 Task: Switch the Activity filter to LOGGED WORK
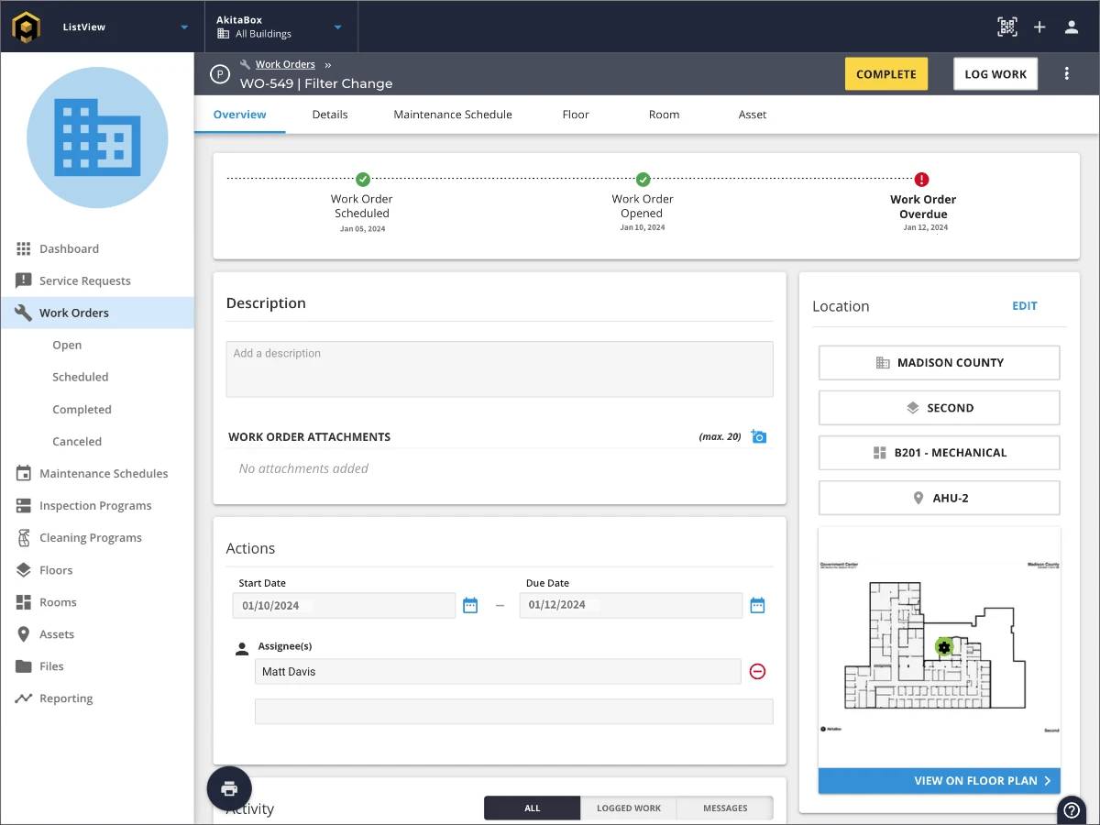629,808
